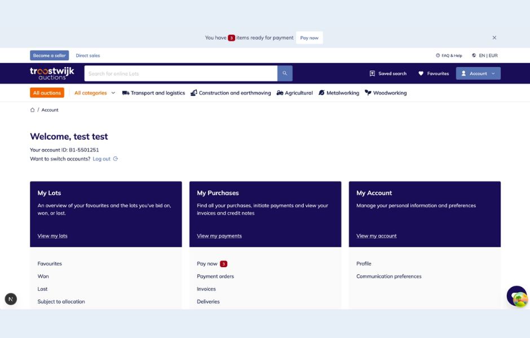530x338 pixels.
Task: Expand the All categories dropdown
Action: [94, 93]
